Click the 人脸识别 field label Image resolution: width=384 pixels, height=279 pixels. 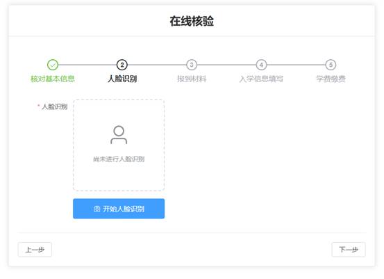tap(54, 106)
